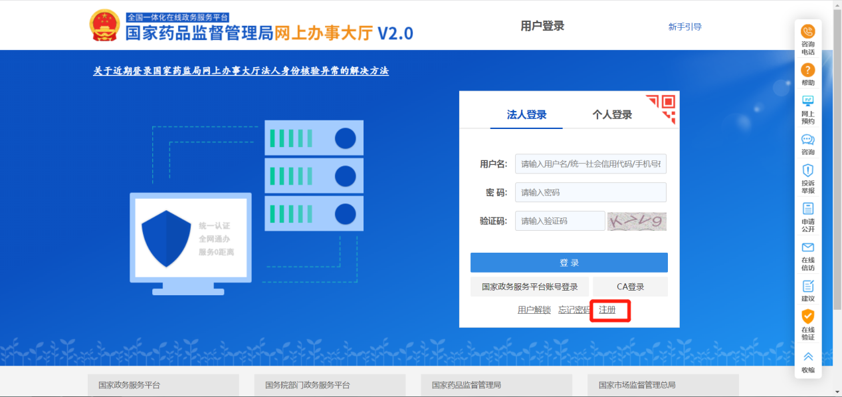
Task: Open footer link 国家药品监督管理局
Action: [496, 385]
